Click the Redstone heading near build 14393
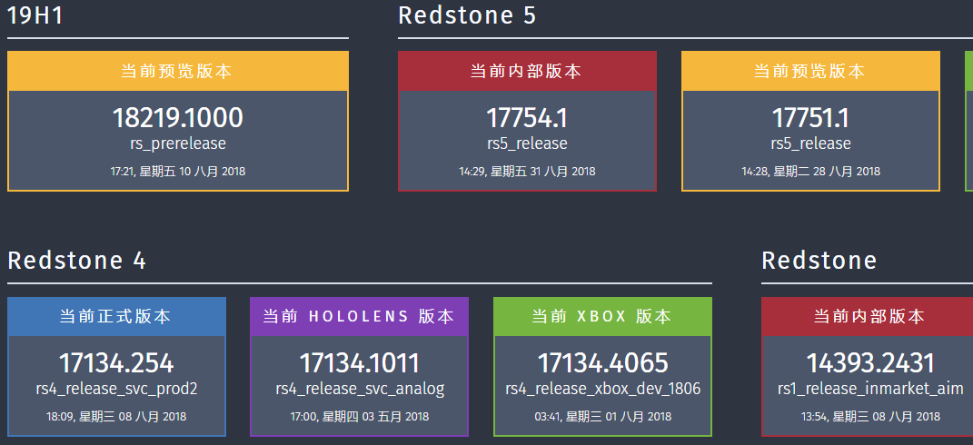 pos(819,261)
